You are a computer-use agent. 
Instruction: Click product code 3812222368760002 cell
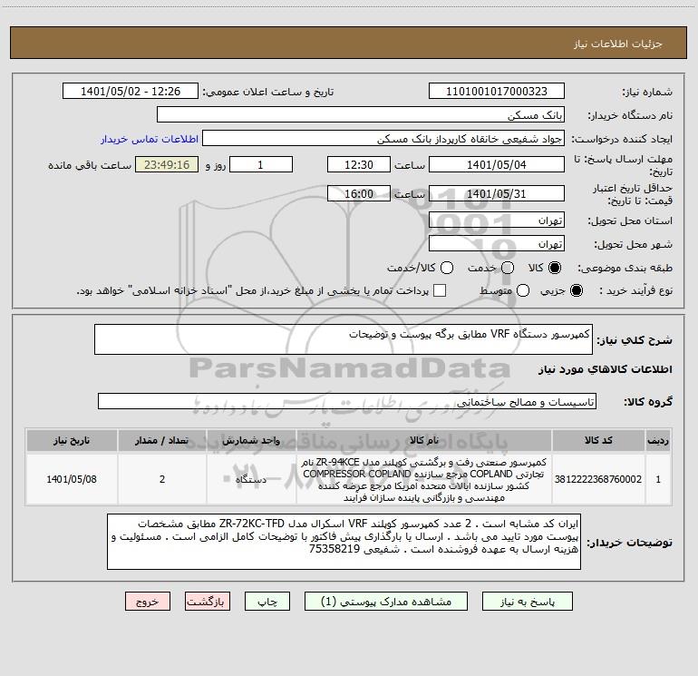point(598,479)
